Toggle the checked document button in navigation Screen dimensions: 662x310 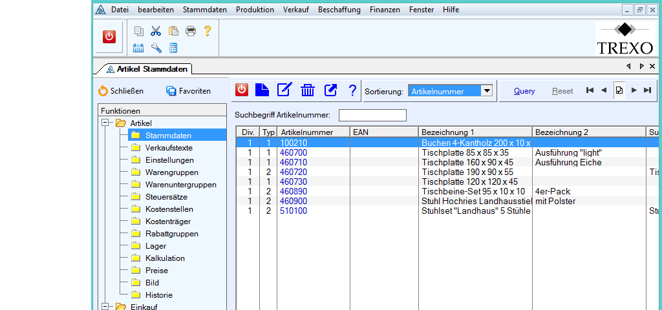[x=619, y=90]
